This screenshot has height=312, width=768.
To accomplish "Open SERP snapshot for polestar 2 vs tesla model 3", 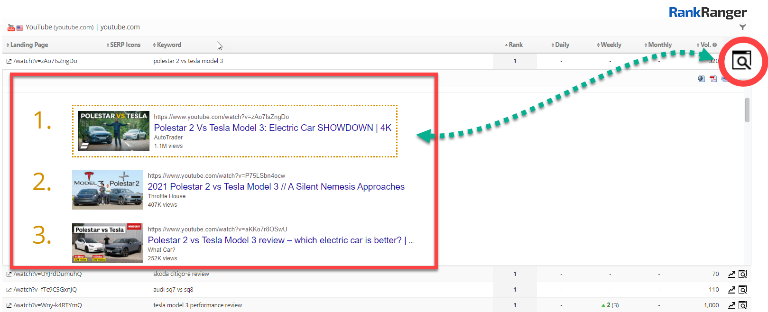I will 741,61.
